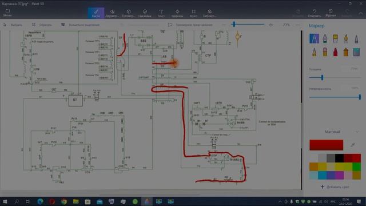Select the Pencil brush
The height and width of the screenshot is (206, 366).
(314, 52)
